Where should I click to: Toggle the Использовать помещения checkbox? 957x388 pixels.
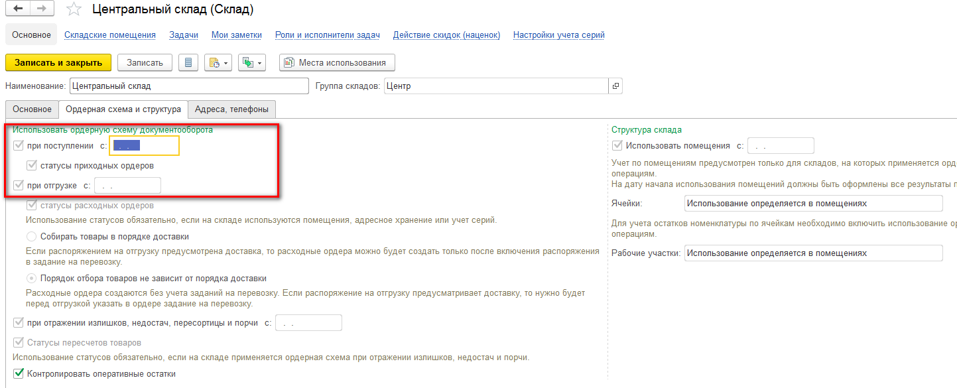[x=617, y=146]
